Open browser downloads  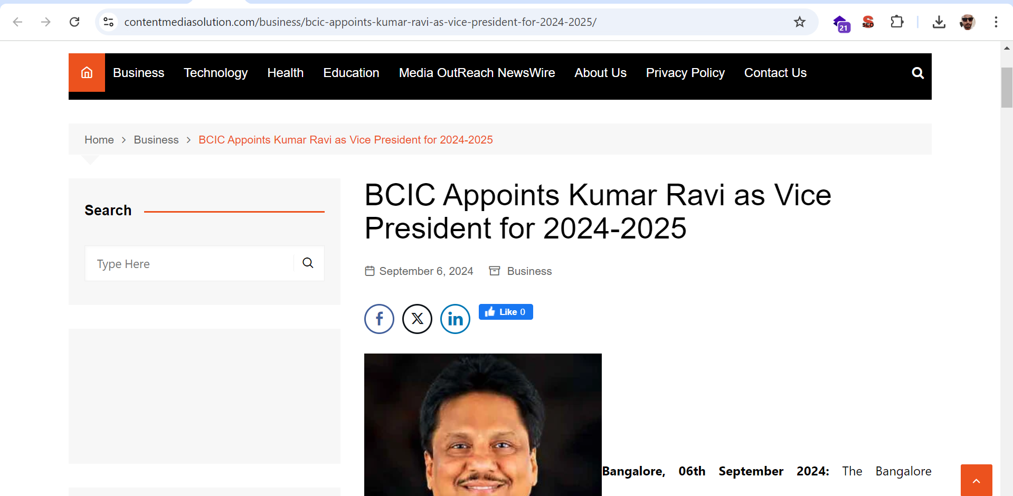pyautogui.click(x=939, y=22)
